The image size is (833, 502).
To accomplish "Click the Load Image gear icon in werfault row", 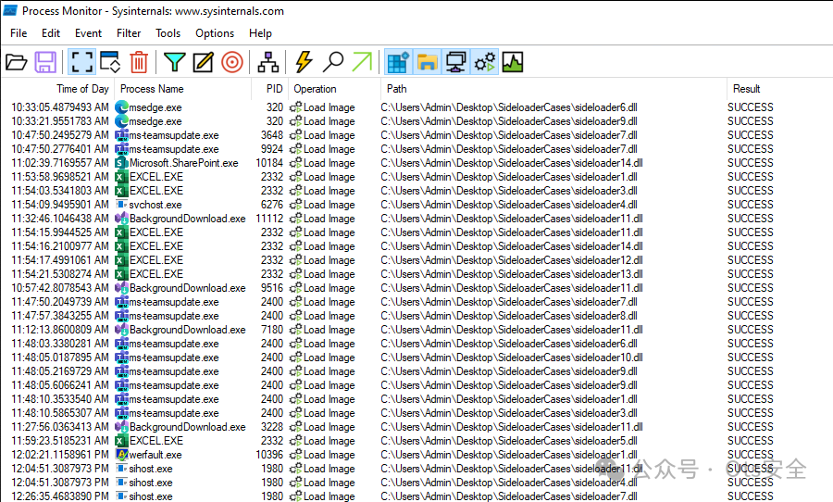I will [x=296, y=455].
